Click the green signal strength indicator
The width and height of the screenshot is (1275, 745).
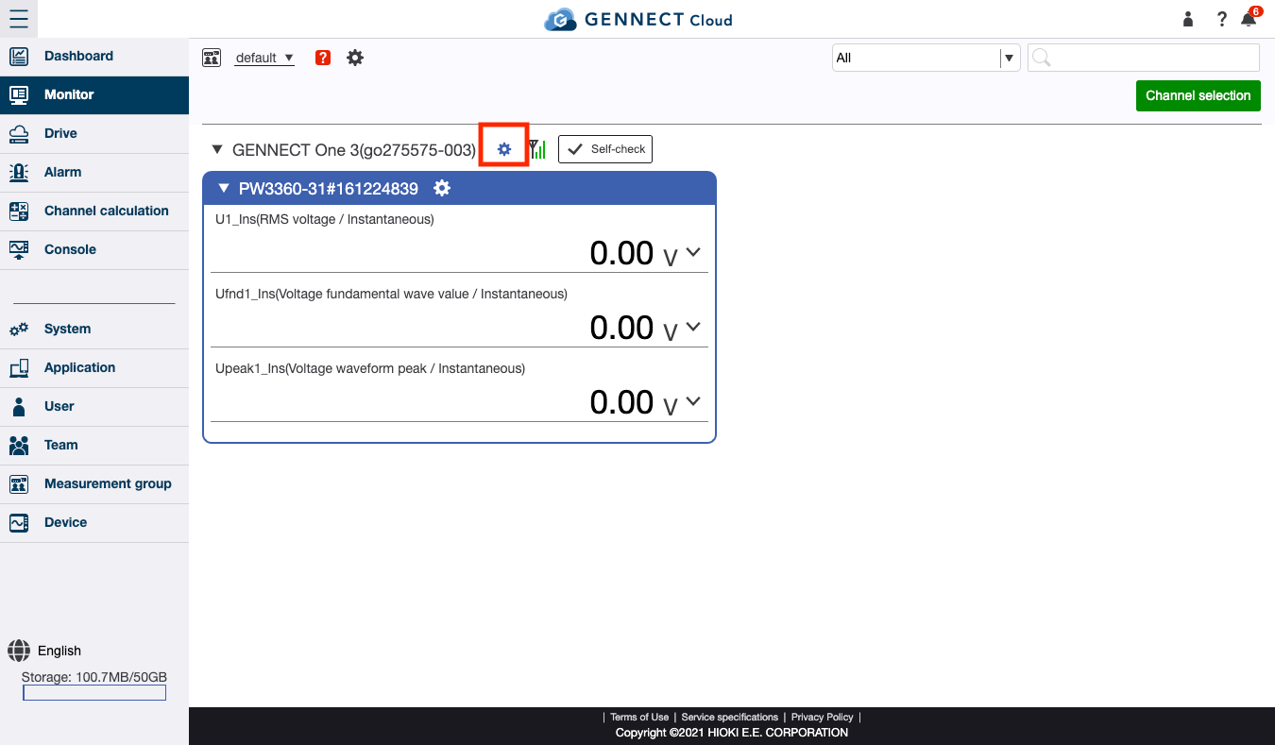536,148
